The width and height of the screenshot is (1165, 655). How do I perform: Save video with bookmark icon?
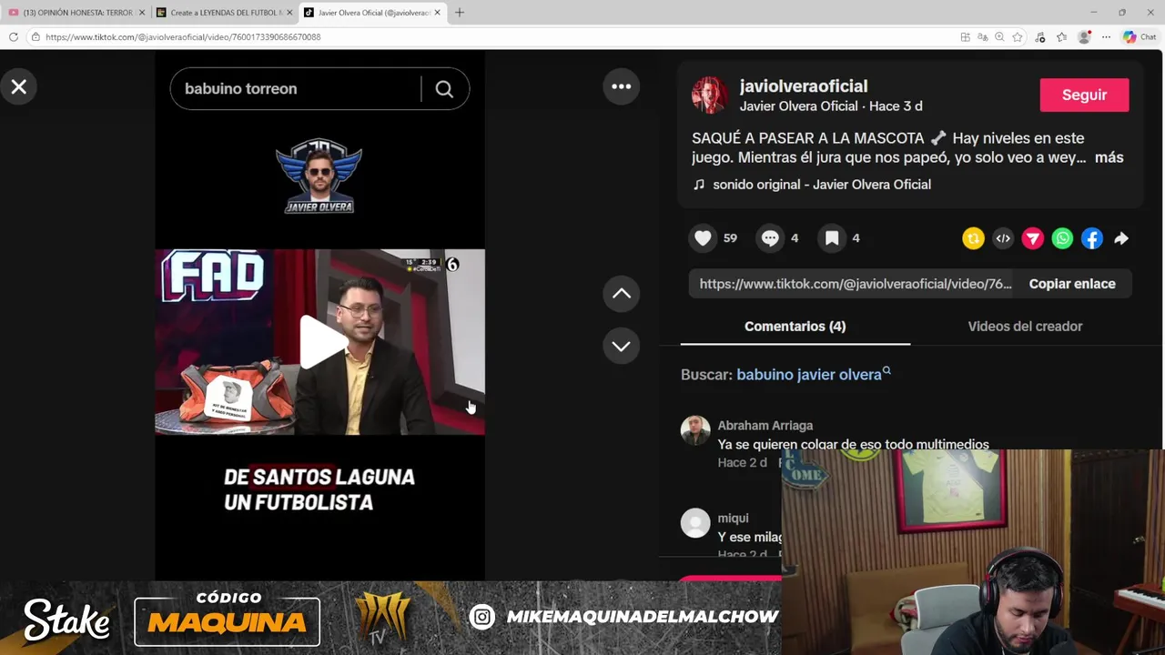[832, 238]
